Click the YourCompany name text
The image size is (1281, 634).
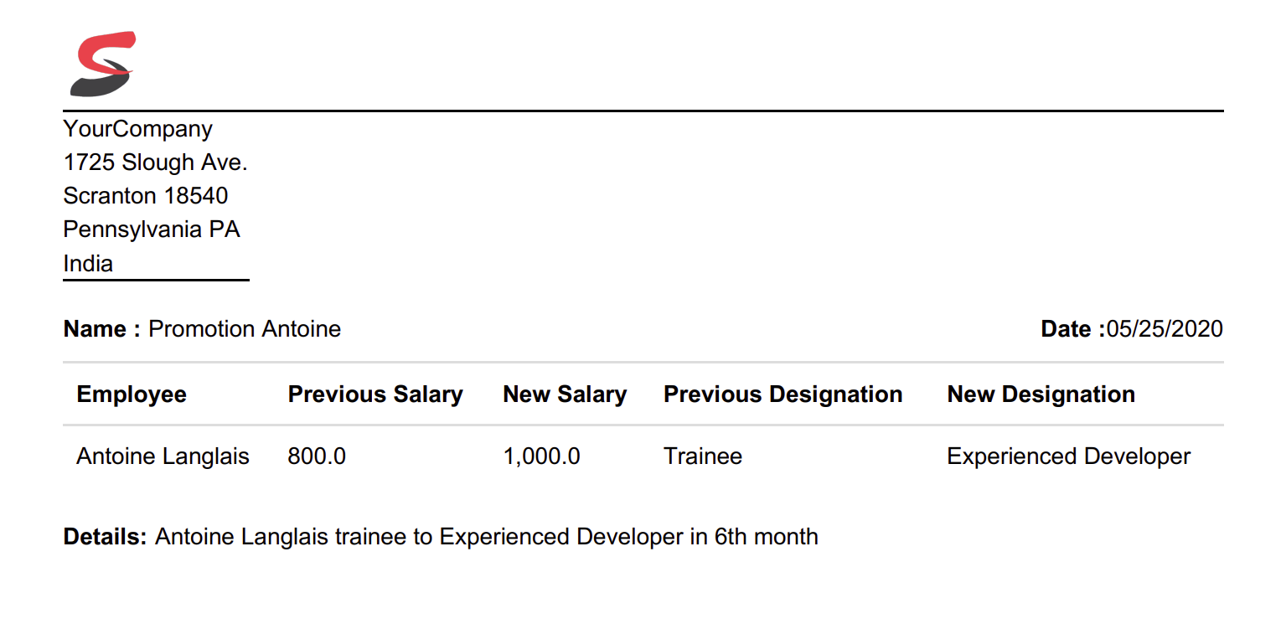tap(138, 129)
